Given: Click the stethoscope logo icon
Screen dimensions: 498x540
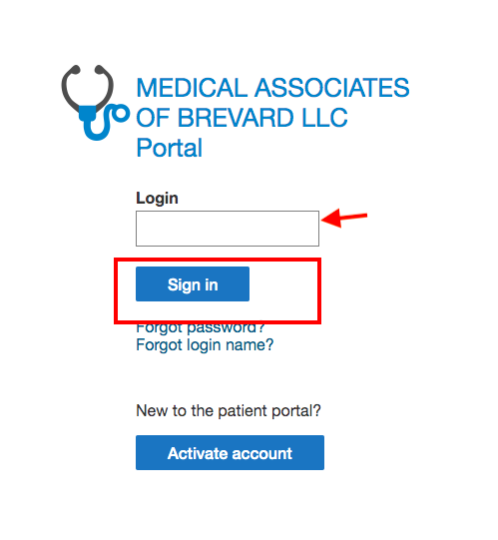Looking at the screenshot, I should pyautogui.click(x=96, y=102).
